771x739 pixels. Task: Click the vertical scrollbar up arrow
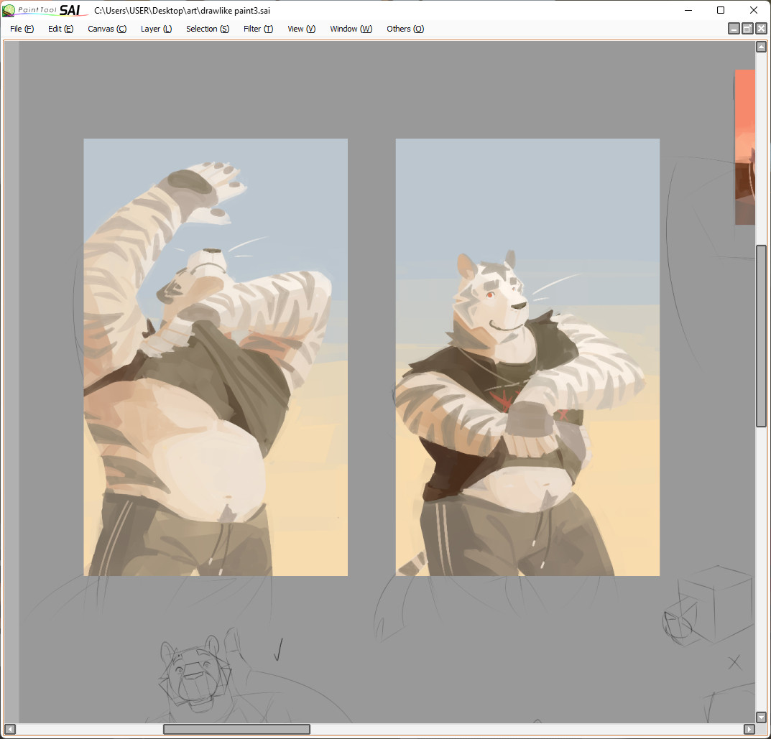pyautogui.click(x=761, y=47)
